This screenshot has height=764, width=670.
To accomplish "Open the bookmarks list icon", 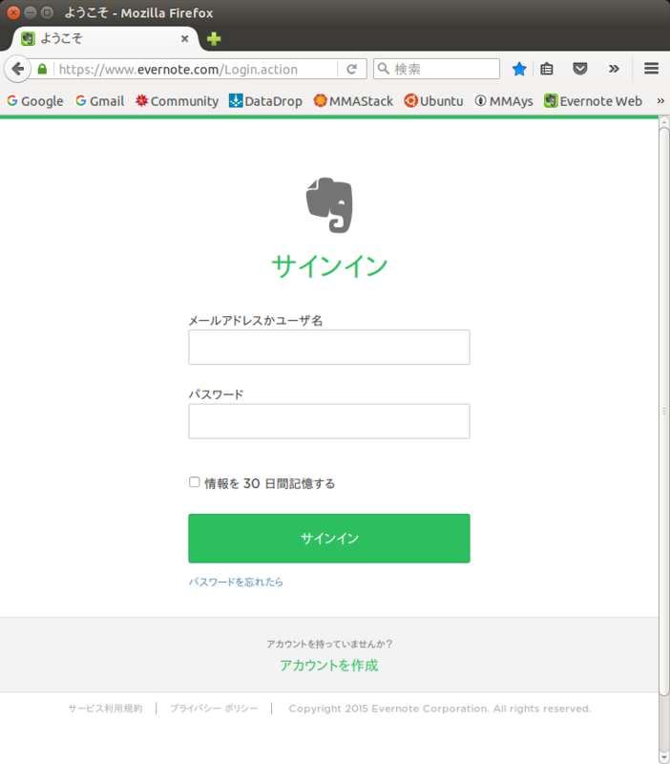I will 547,69.
